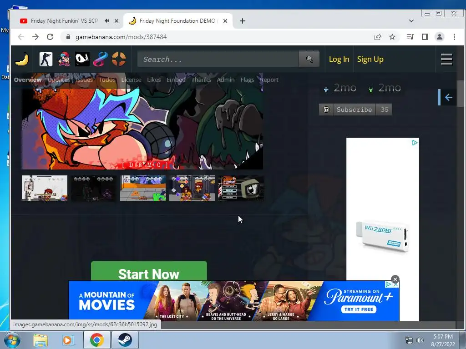466x349 pixels.
Task: Open Windows Media Player from taskbar
Action: (68, 340)
